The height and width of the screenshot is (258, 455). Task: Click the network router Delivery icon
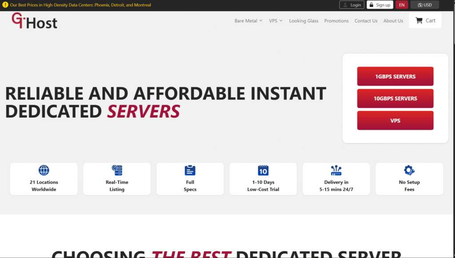click(336, 170)
